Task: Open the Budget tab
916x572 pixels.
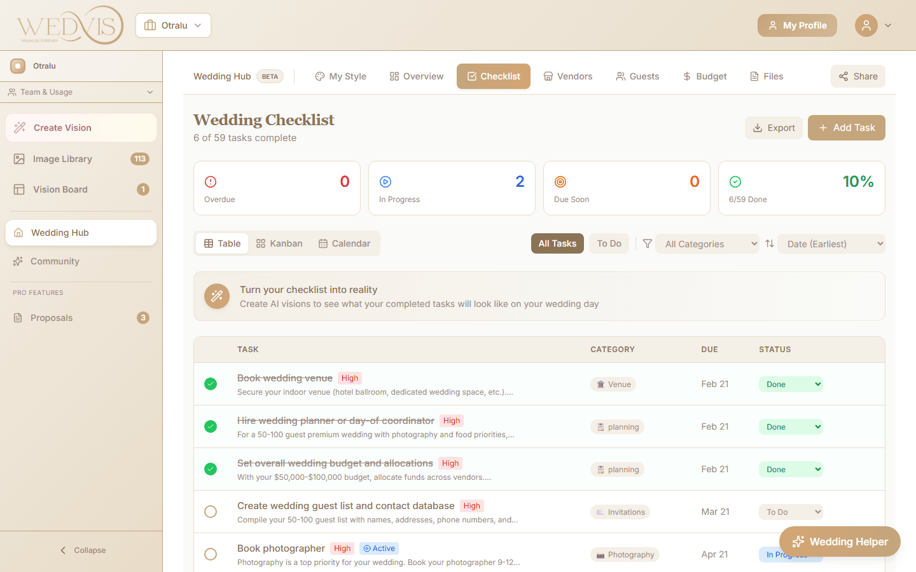Action: [x=704, y=76]
